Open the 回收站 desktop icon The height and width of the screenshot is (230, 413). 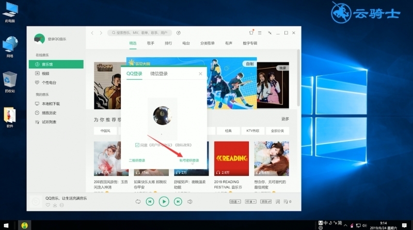coord(10,82)
